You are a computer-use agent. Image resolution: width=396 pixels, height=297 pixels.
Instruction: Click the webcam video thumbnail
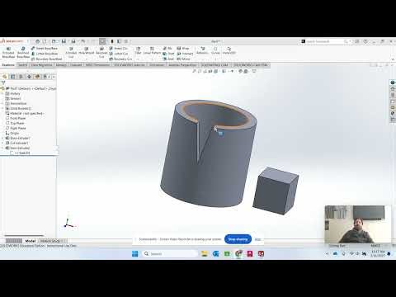click(x=357, y=224)
